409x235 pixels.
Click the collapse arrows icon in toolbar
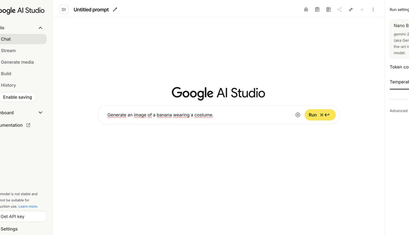coord(351,10)
